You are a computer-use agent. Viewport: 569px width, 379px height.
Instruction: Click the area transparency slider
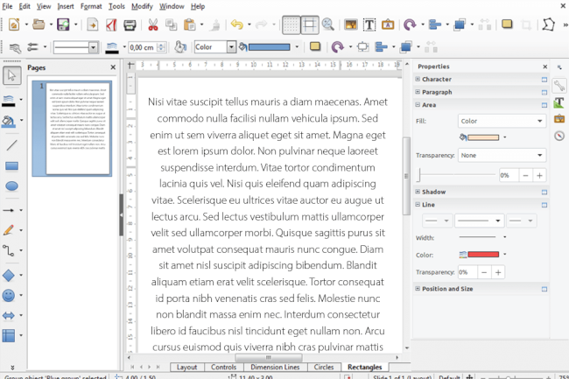[456, 175]
